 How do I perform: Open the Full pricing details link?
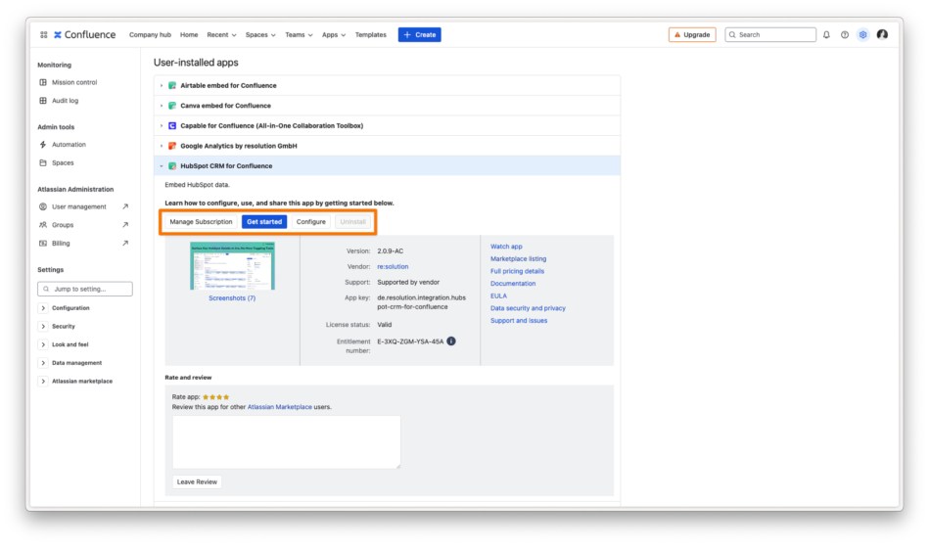coord(517,271)
